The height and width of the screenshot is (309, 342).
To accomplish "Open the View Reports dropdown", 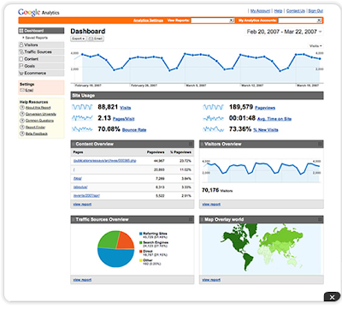I will (x=213, y=21).
